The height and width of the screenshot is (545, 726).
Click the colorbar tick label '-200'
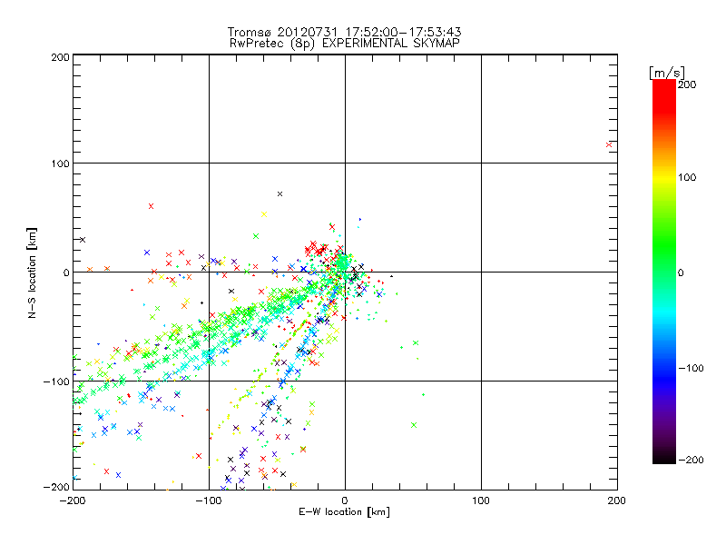(x=692, y=461)
